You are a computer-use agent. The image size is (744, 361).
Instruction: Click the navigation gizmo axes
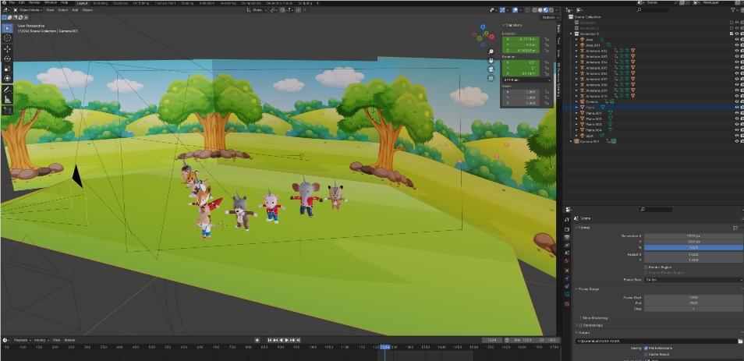coord(483,35)
